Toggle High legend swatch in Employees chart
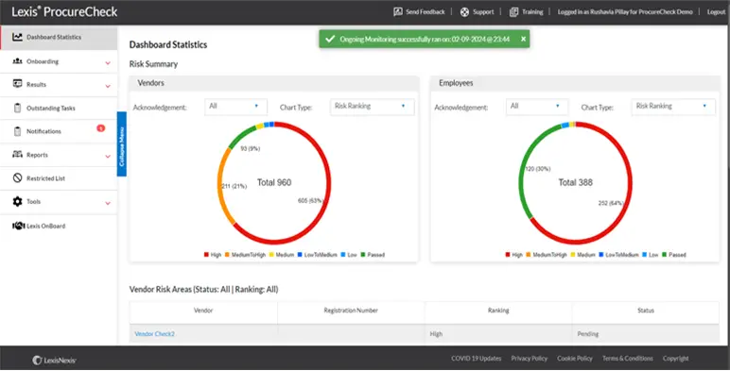Image resolution: width=730 pixels, height=371 pixels. pyautogui.click(x=508, y=255)
